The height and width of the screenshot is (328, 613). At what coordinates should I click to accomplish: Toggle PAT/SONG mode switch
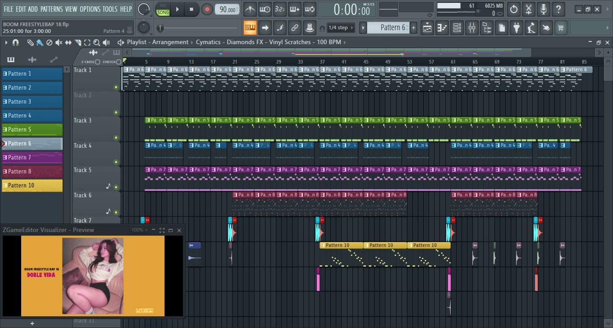point(163,9)
